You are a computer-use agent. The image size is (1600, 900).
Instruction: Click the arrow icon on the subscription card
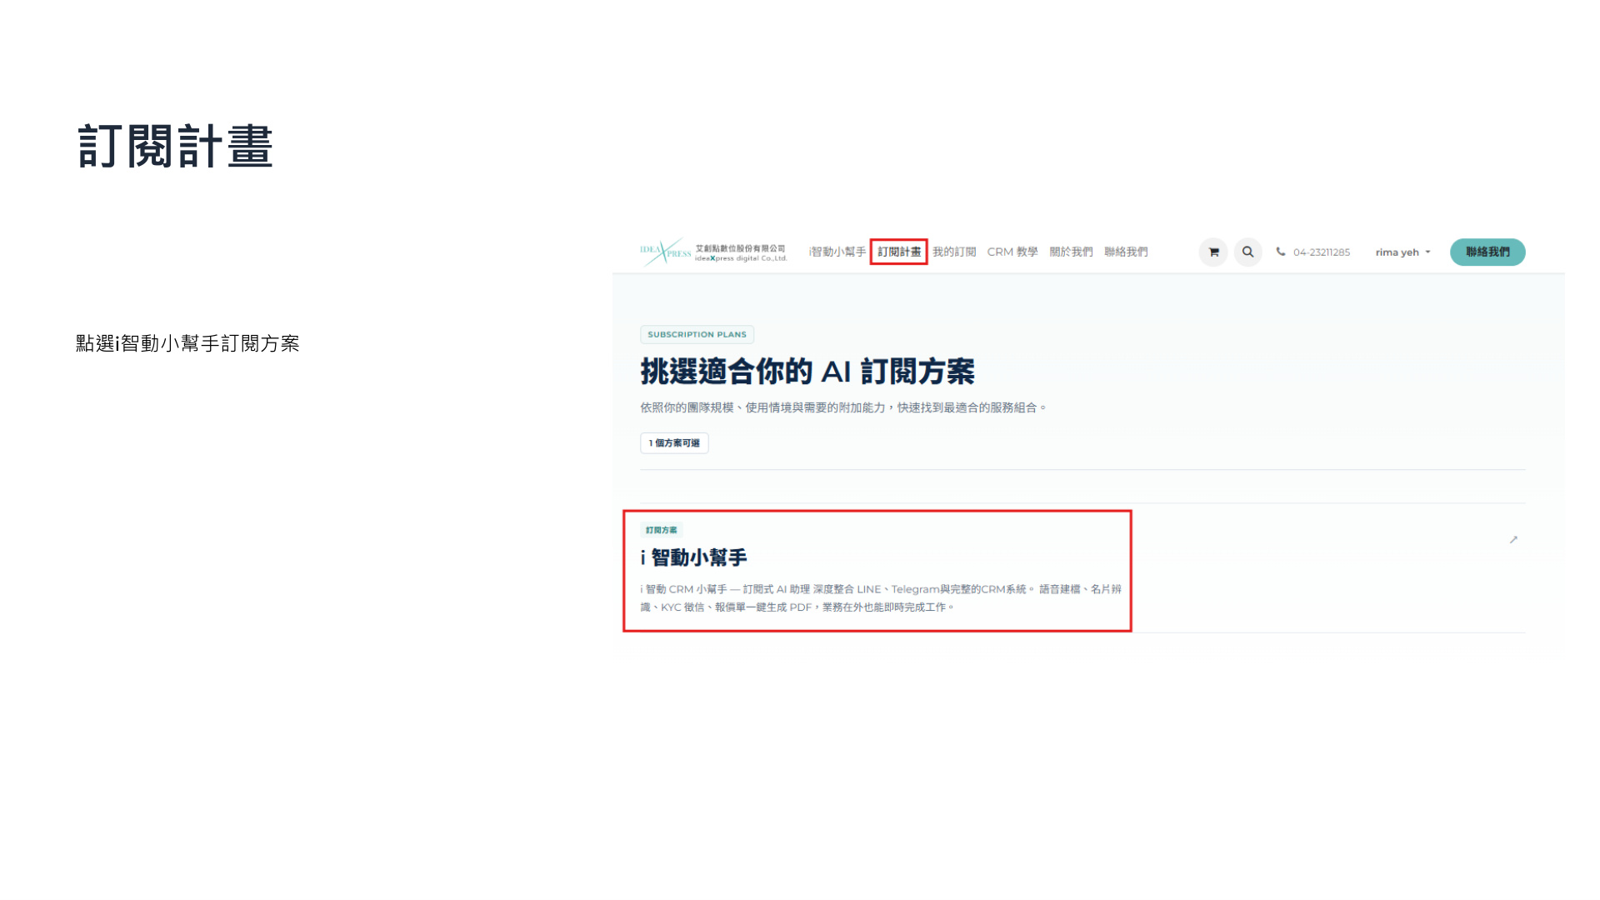tap(1513, 540)
